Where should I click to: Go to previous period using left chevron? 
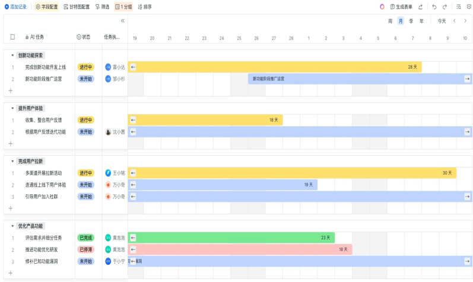(455, 21)
